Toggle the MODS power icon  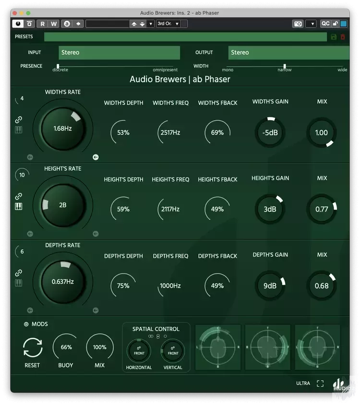[26, 324]
